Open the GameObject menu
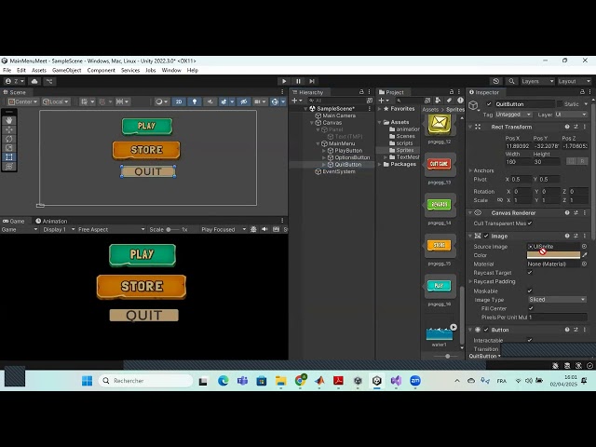This screenshot has height=447, width=596. click(x=66, y=71)
